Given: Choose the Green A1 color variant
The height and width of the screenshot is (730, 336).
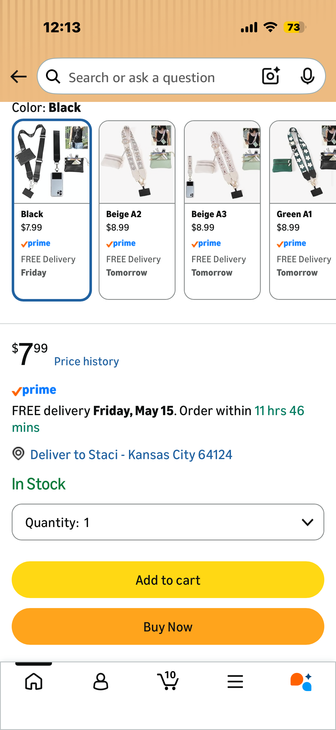Looking at the screenshot, I should [303, 210].
